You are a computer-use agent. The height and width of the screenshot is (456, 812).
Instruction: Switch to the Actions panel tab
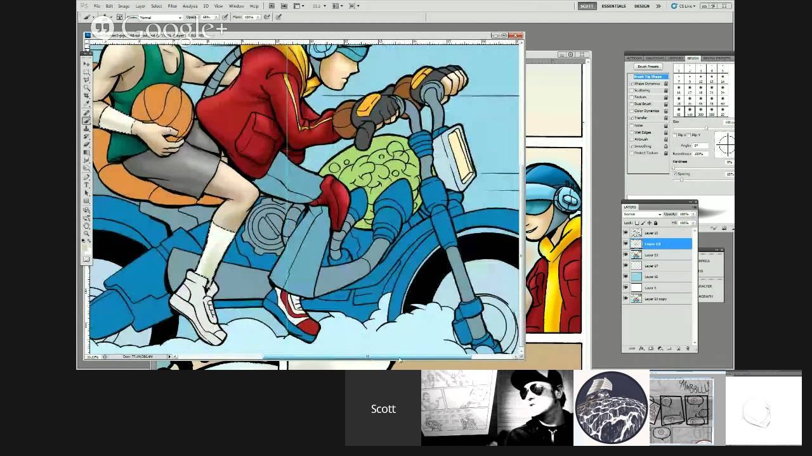634,58
